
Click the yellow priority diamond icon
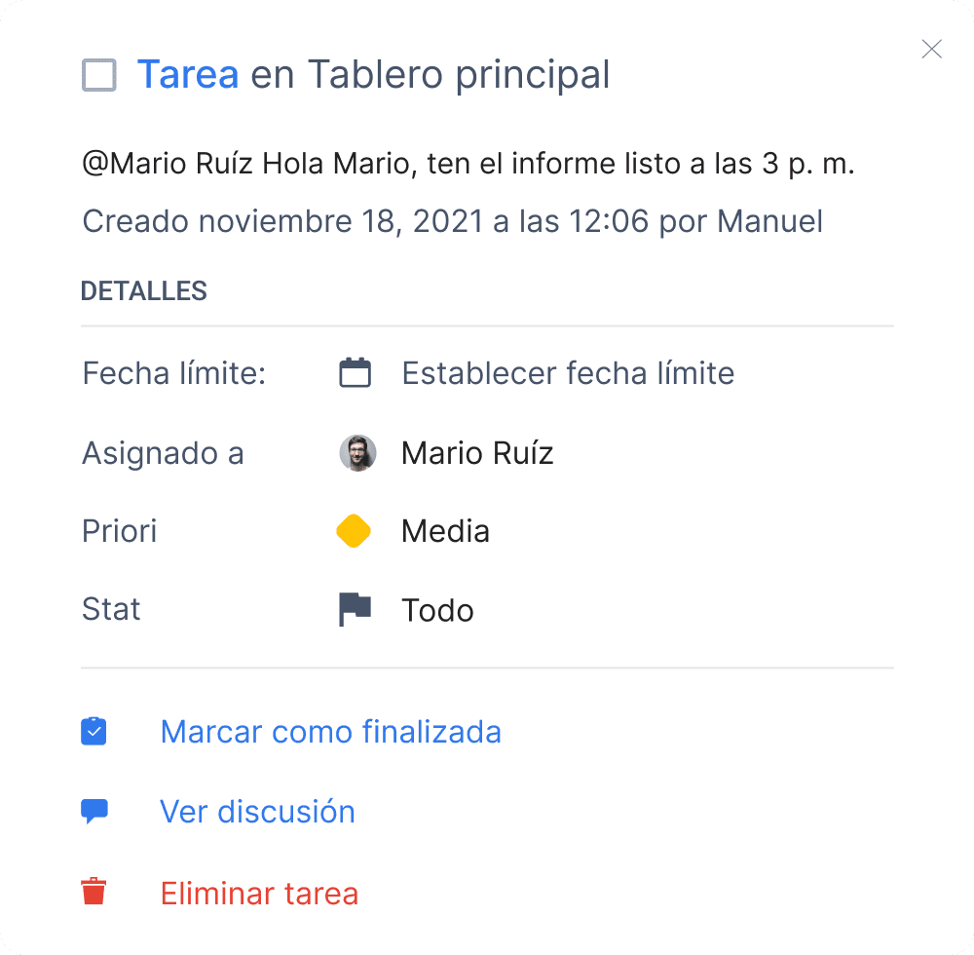(354, 532)
